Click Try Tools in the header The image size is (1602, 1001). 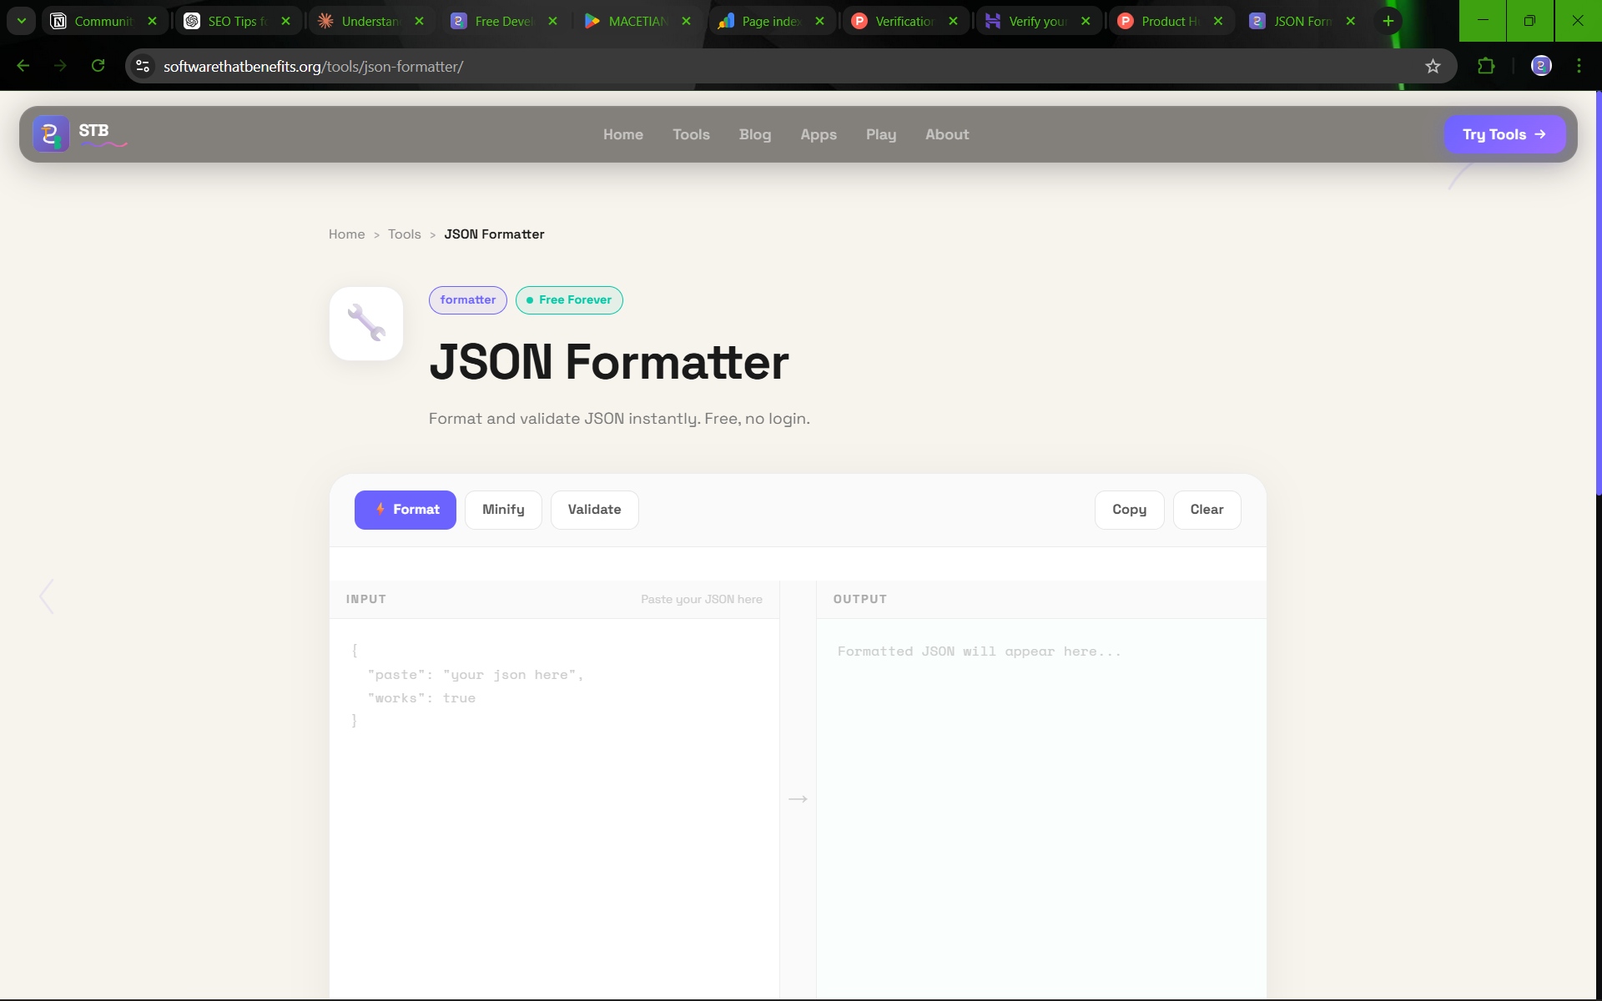pos(1504,134)
